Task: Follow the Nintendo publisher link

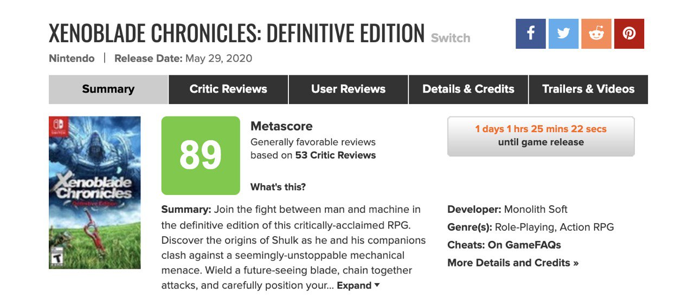Action: [x=72, y=58]
